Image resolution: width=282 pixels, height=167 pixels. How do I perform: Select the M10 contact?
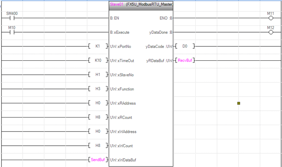(12, 32)
